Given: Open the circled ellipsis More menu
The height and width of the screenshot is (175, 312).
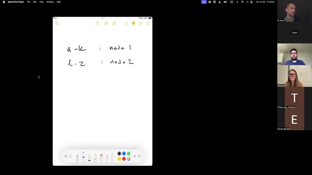Looking at the screenshot, I should (x=141, y=23).
